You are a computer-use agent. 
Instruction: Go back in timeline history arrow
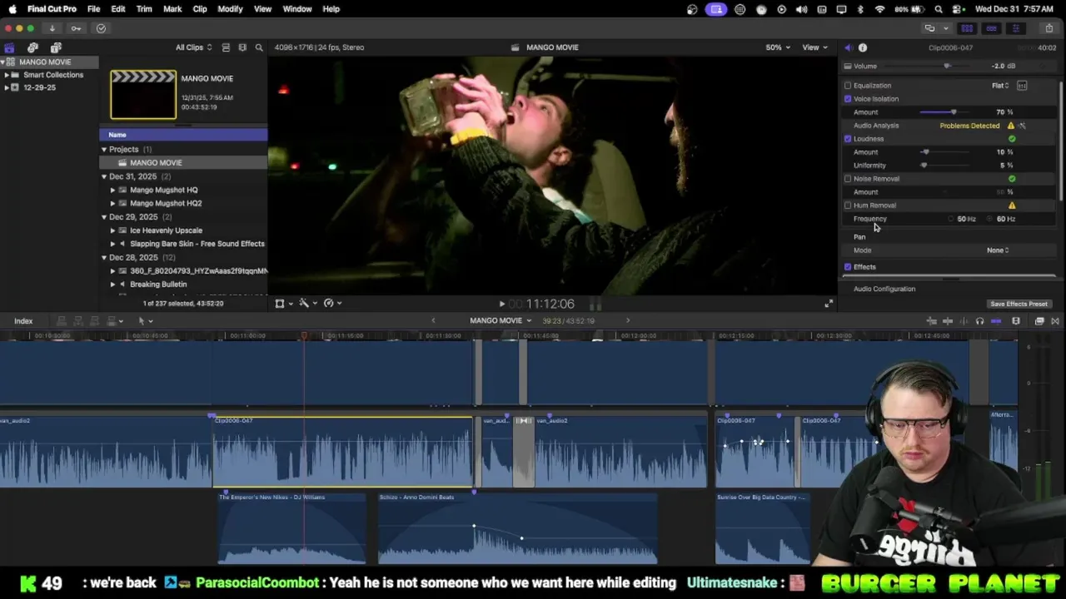[x=433, y=320]
